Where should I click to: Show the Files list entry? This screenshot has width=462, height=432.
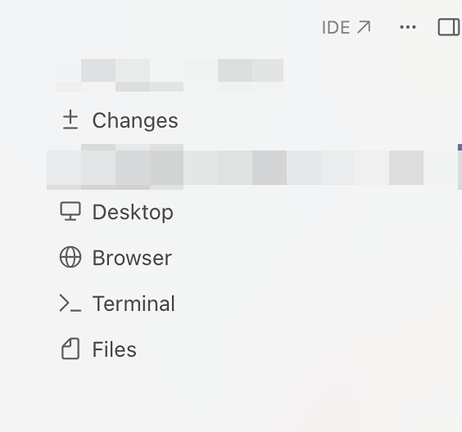coord(99,349)
